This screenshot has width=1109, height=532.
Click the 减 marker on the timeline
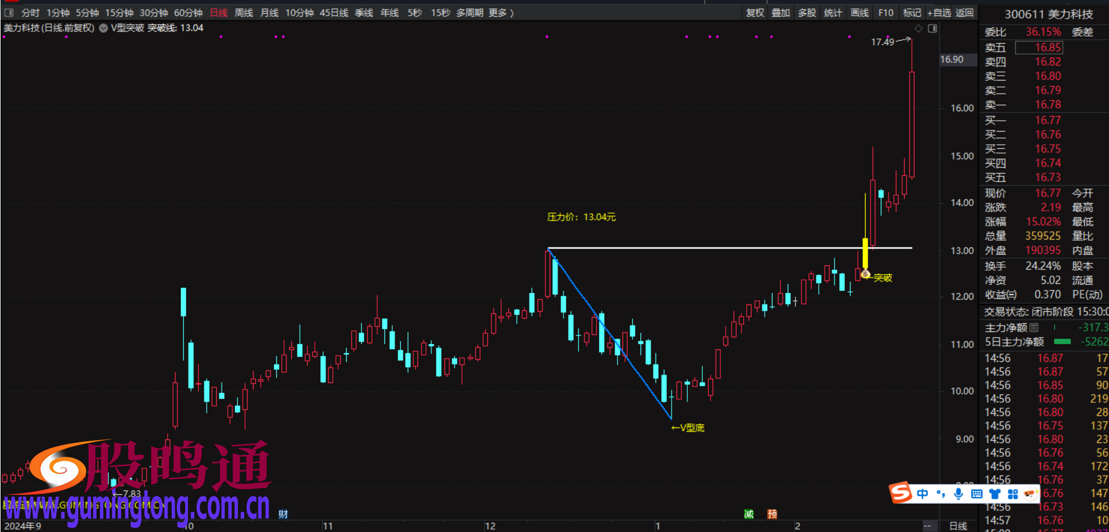tap(749, 514)
